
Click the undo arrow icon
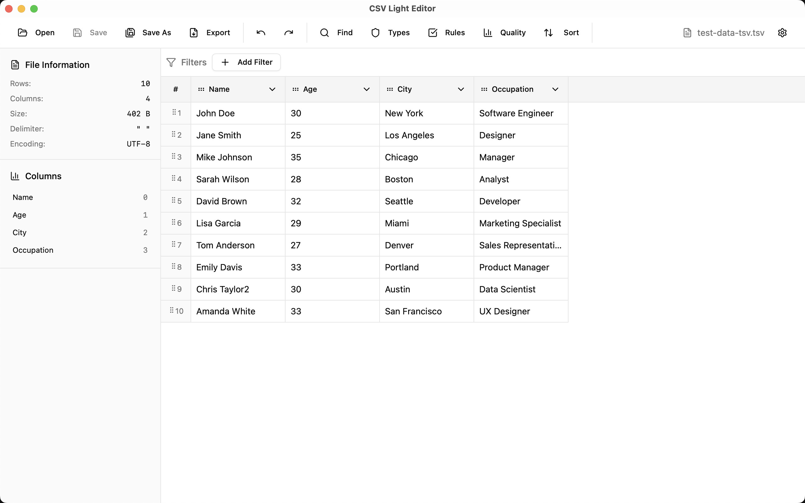261,33
